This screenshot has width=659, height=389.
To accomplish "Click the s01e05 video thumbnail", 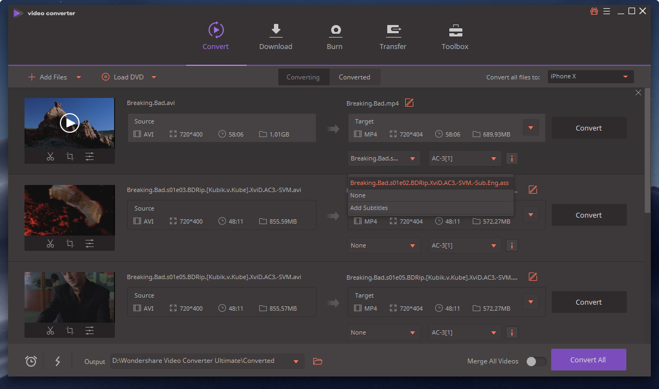I will point(69,297).
